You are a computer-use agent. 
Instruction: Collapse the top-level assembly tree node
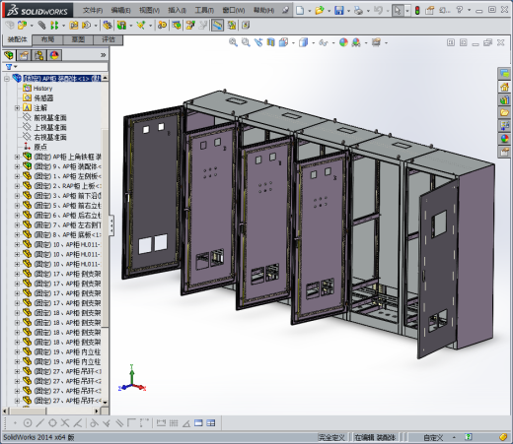pyautogui.click(x=7, y=79)
